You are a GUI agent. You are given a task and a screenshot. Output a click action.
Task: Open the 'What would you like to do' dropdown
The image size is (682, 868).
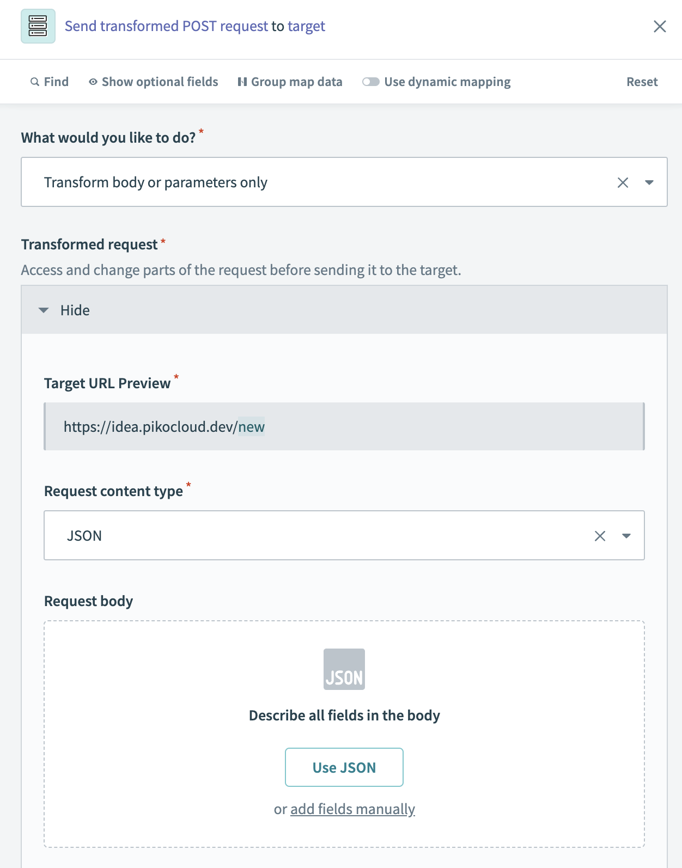click(649, 182)
